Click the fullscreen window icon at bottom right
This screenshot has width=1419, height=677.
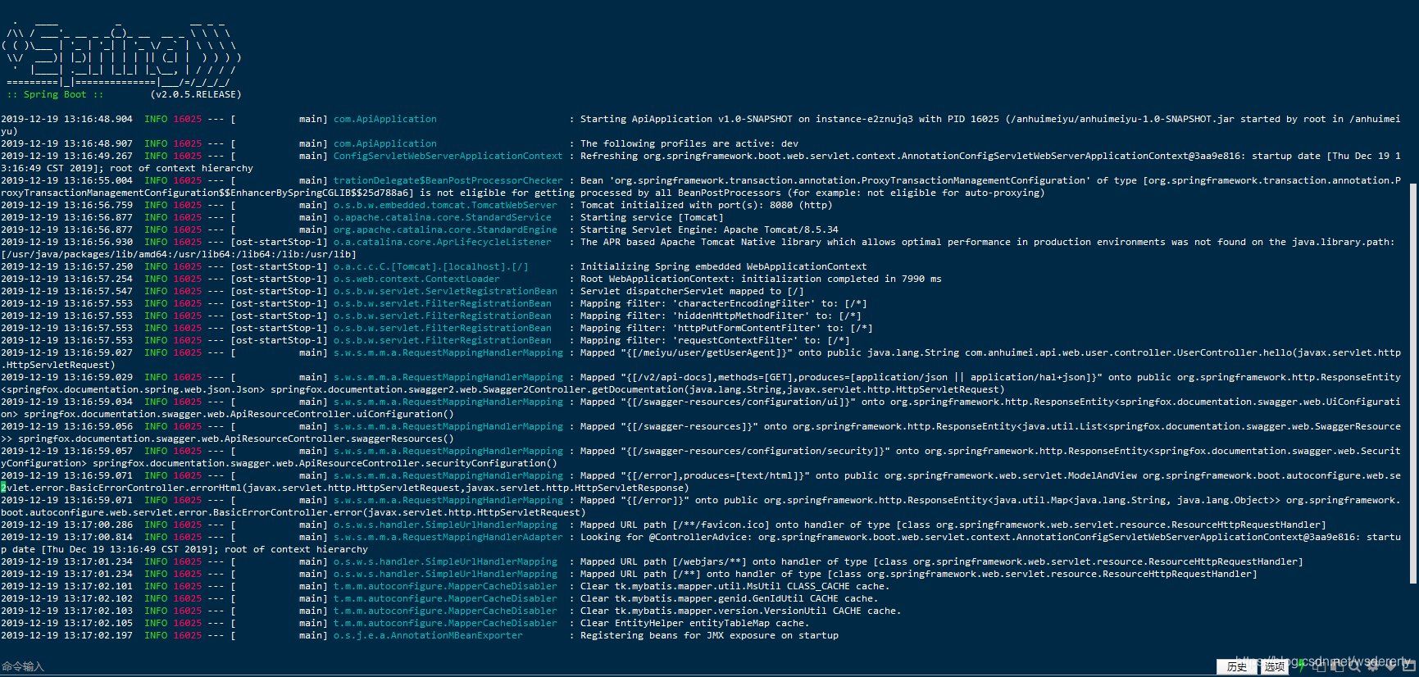[x=1408, y=666]
